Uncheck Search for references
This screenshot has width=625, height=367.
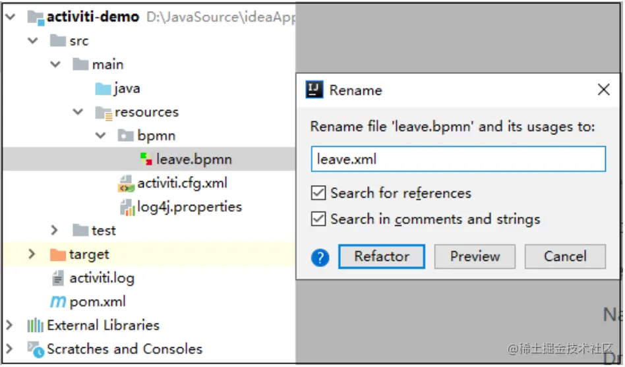(x=319, y=193)
